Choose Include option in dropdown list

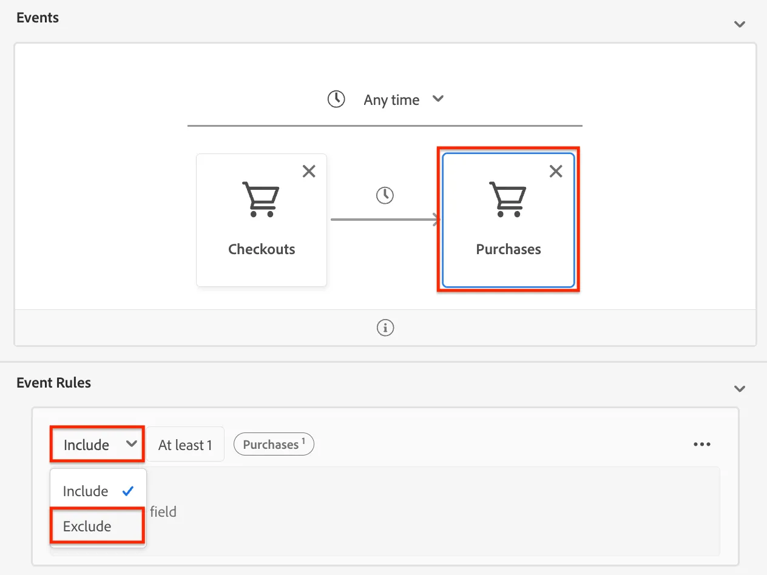pos(98,491)
